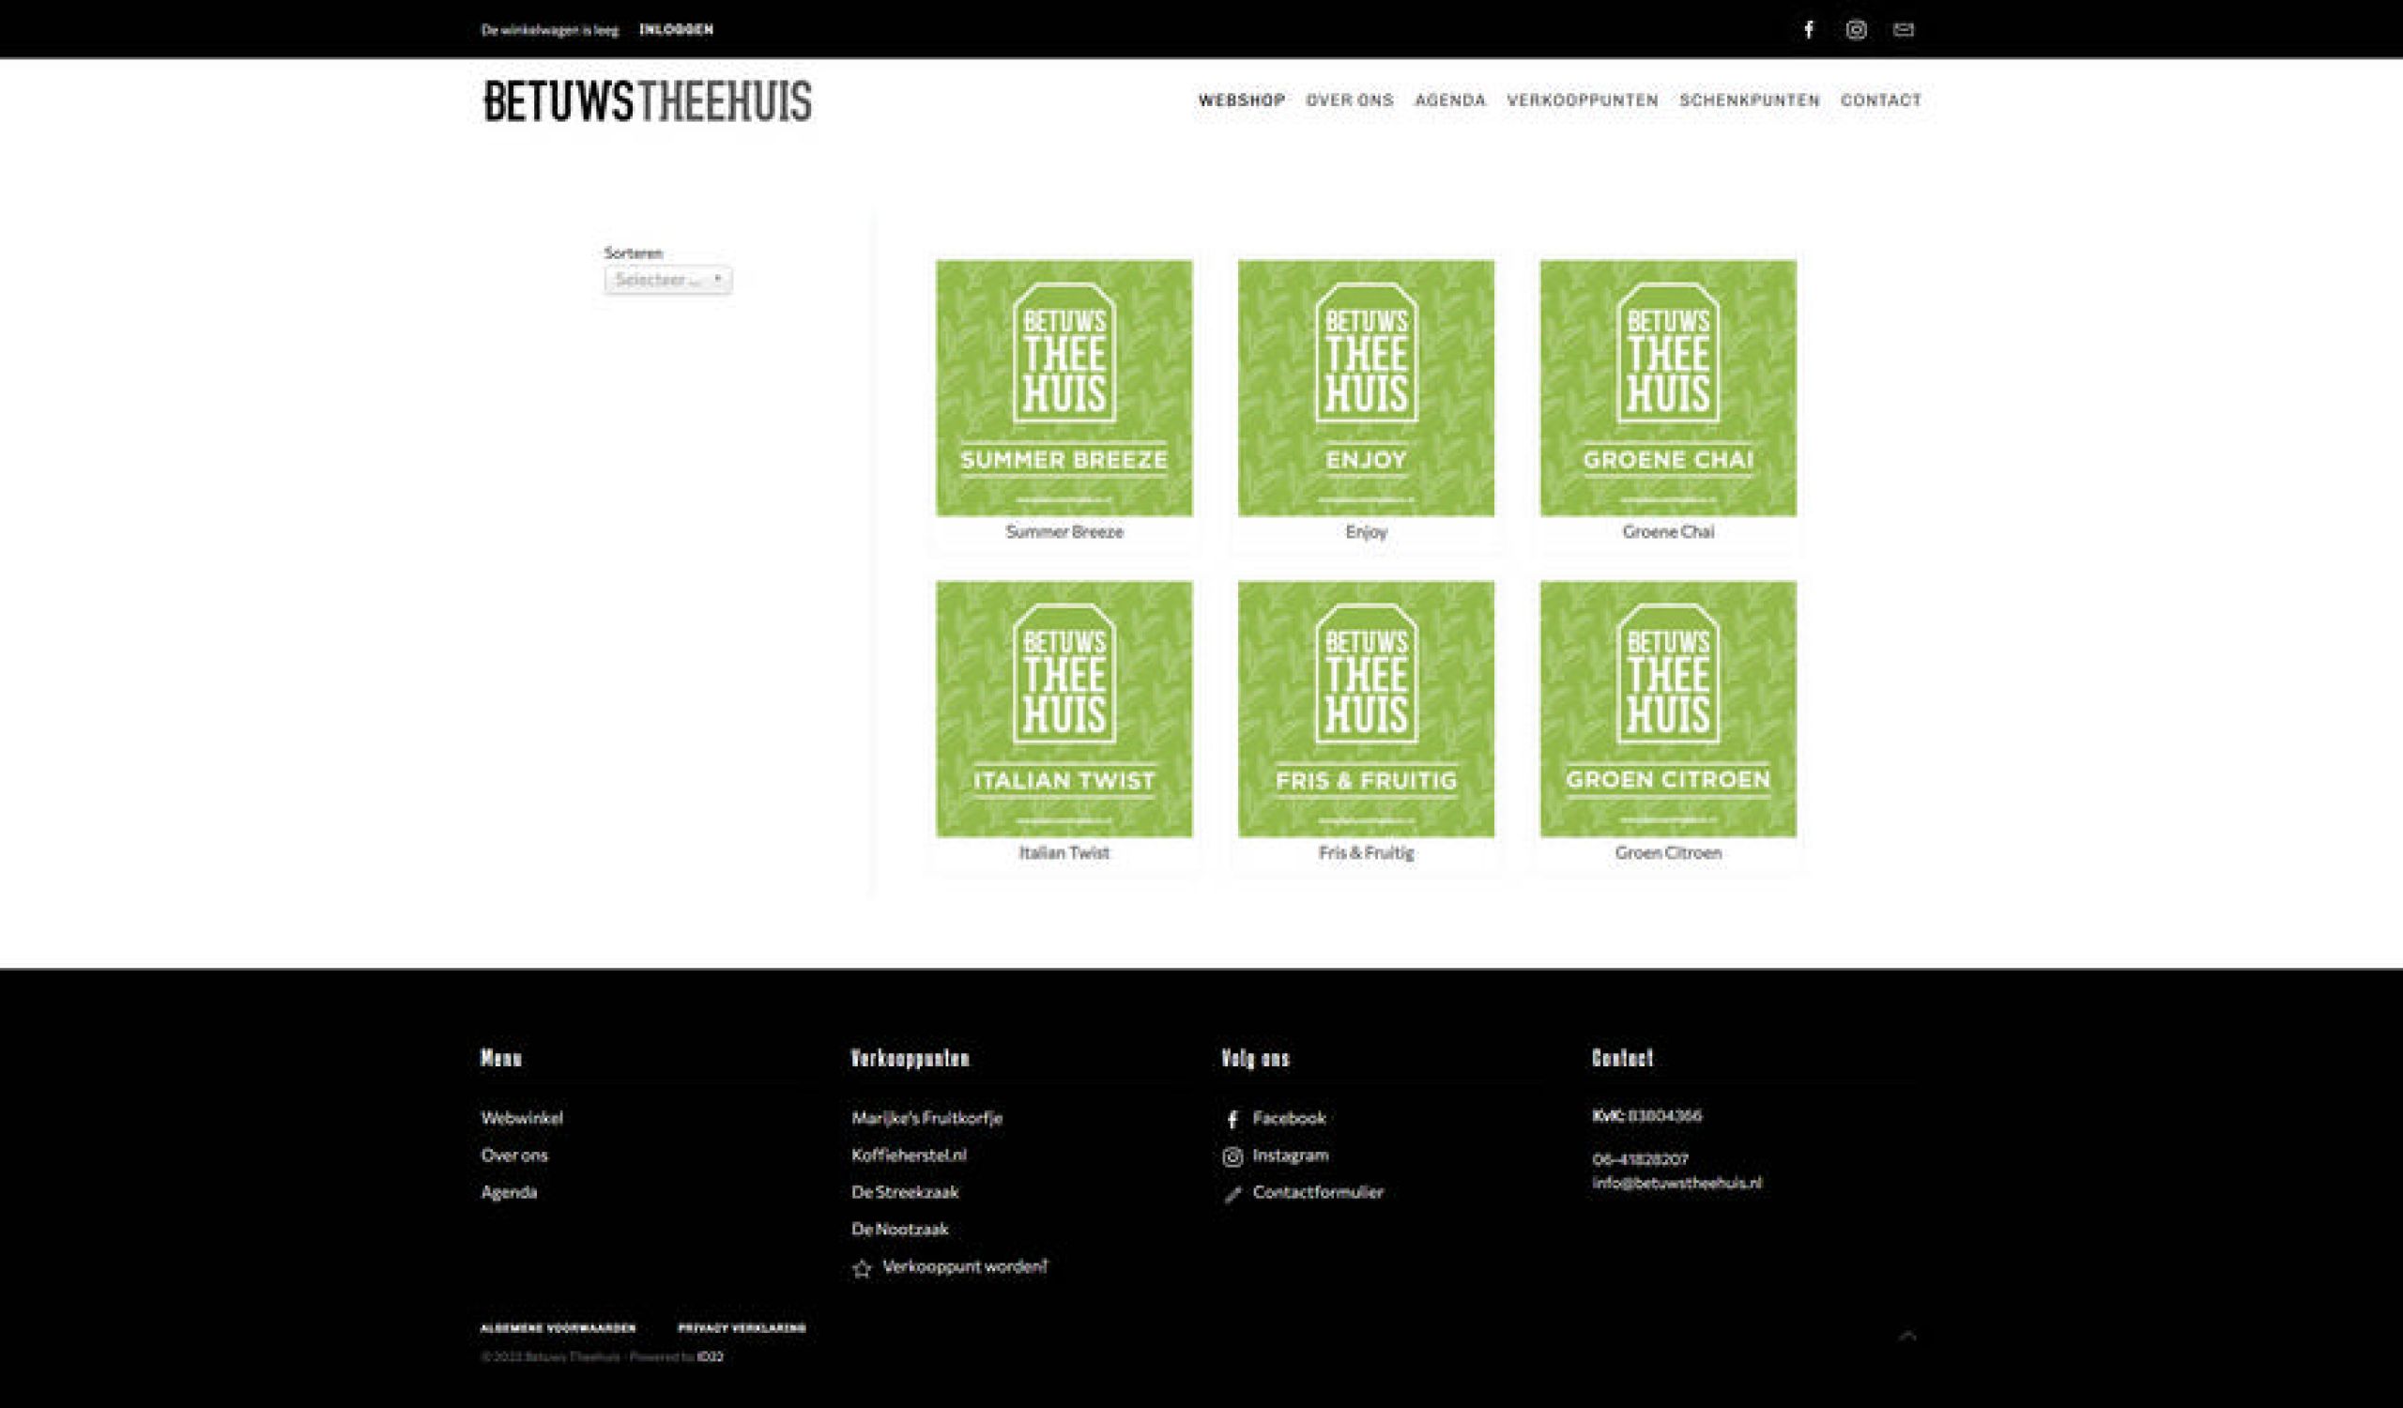Open Facebook icon in top bar
Viewport: 2403px width, 1408px height.
pyautogui.click(x=1808, y=29)
